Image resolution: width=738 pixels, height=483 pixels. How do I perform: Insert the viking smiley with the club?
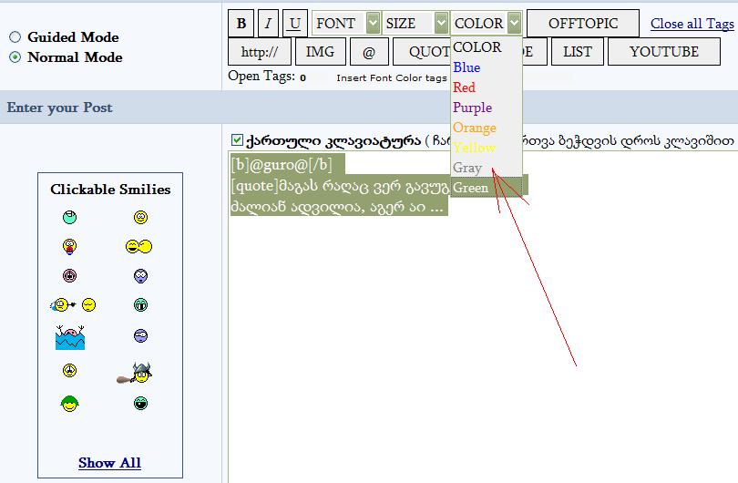[135, 373]
